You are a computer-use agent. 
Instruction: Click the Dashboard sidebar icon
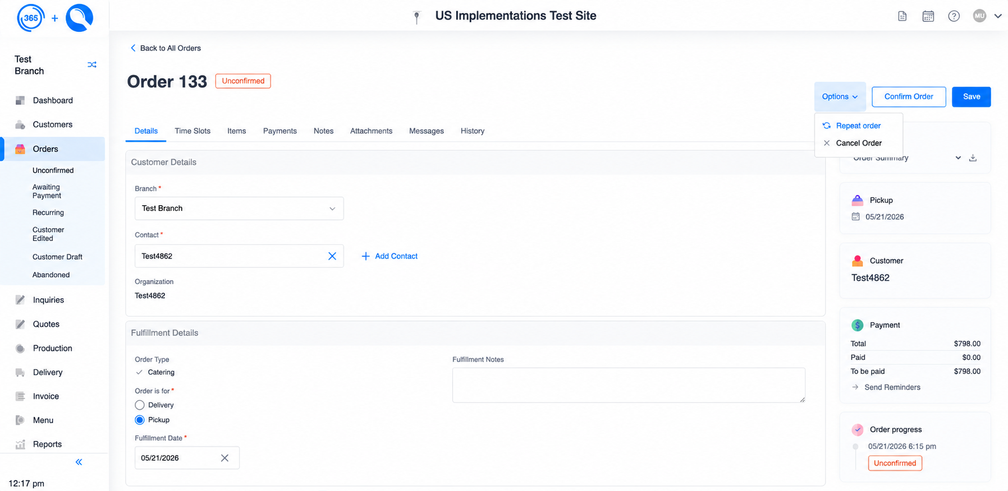tap(20, 100)
